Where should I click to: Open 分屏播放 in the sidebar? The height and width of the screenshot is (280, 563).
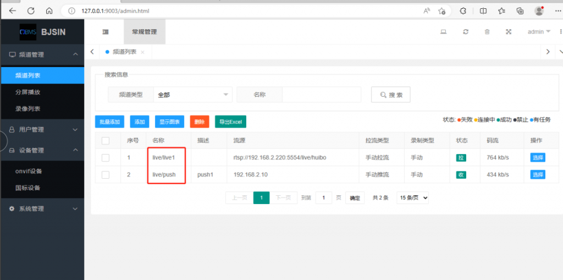27,92
